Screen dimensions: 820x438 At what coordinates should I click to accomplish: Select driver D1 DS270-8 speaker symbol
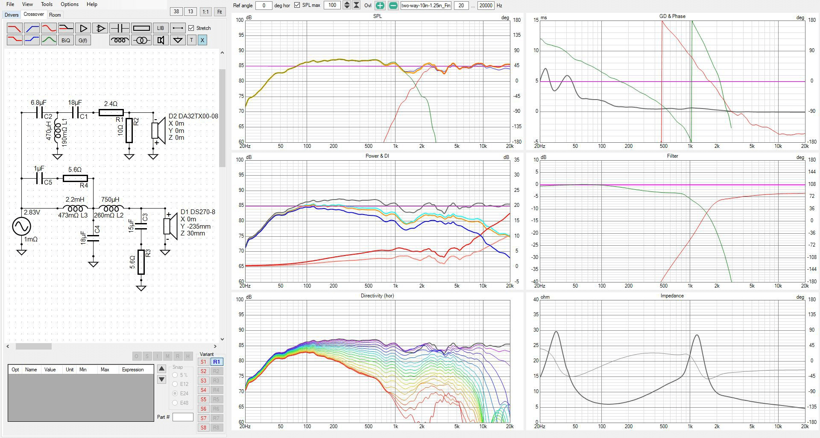pos(170,226)
